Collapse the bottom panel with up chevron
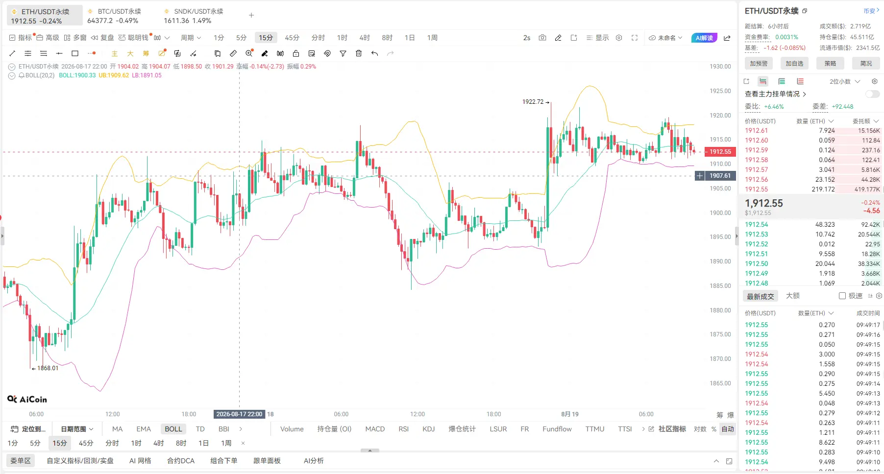The width and height of the screenshot is (884, 474). [716, 461]
